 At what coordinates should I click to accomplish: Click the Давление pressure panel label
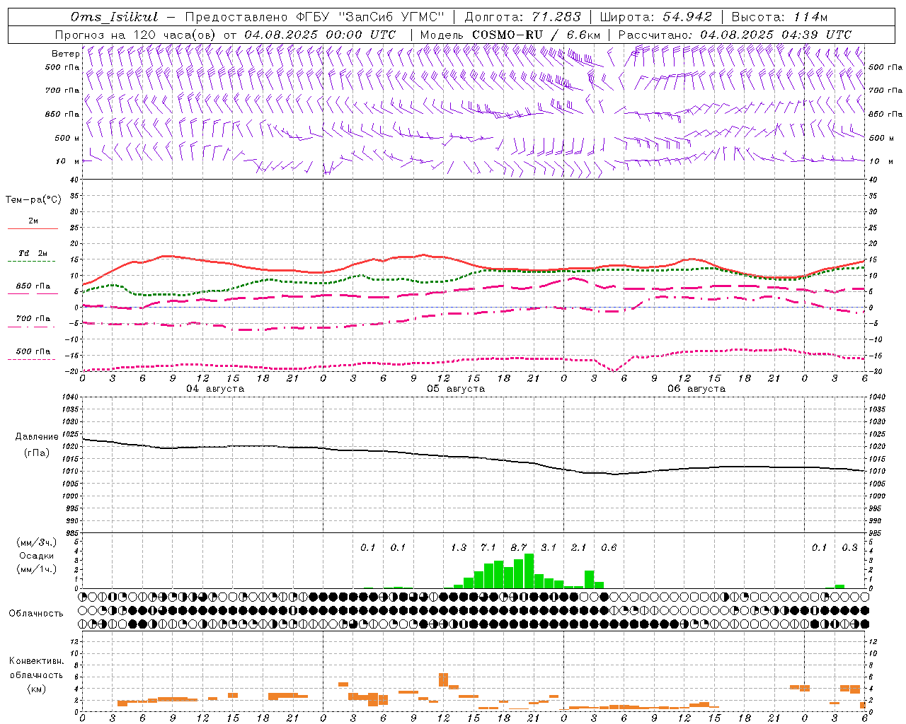(x=37, y=437)
